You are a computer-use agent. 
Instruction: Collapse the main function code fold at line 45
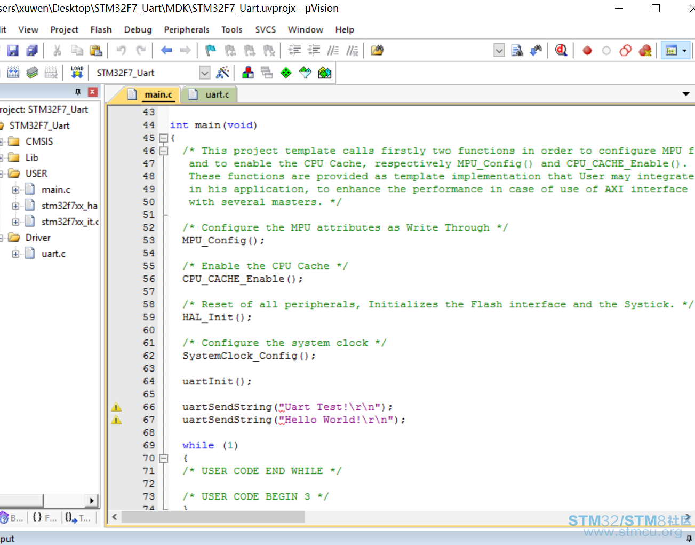click(x=164, y=138)
